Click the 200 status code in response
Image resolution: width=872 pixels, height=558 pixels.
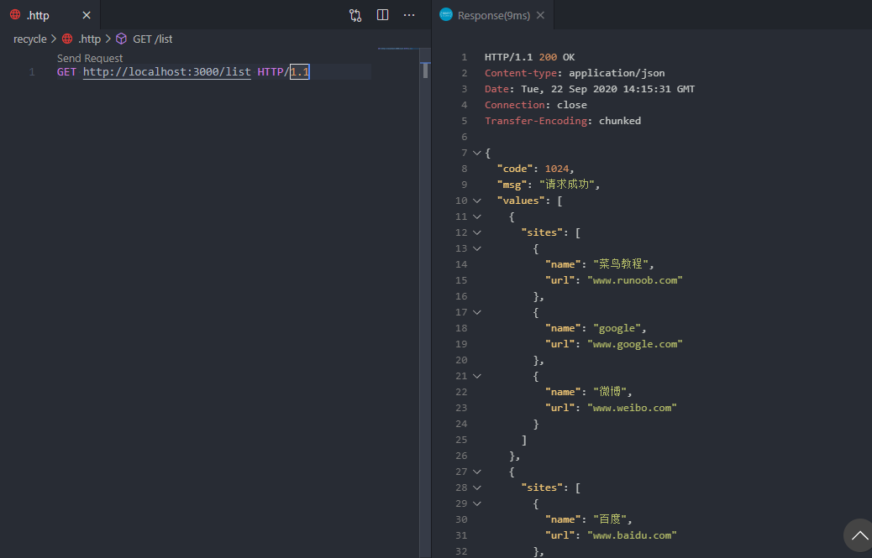548,57
